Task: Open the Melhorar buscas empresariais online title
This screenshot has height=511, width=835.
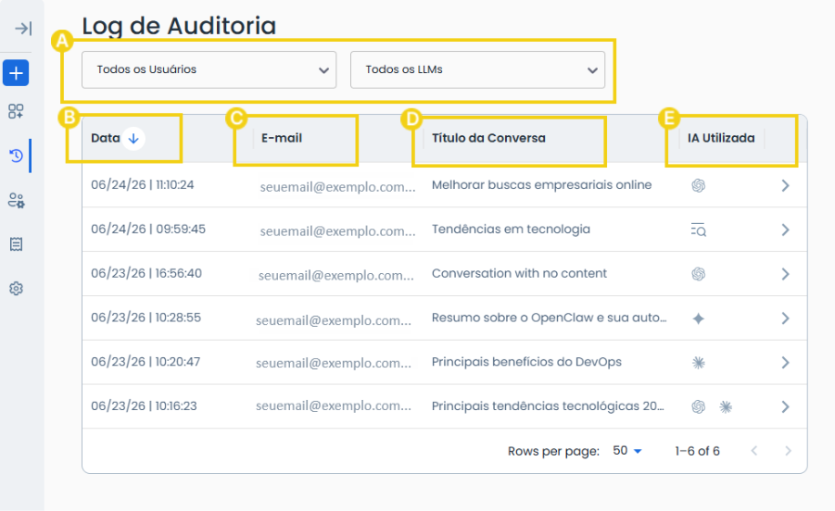Action: click(x=541, y=185)
